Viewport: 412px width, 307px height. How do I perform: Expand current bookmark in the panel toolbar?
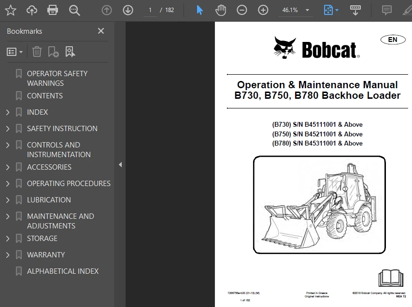tap(71, 52)
